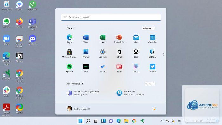Viewport: 222px width, 125px height.
Task: Open the Widgets panel from taskbar
Action: [103, 121]
